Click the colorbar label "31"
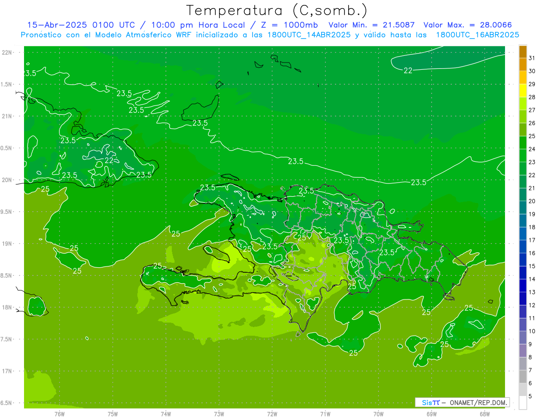Screen dimensions: 544x420 532,58
